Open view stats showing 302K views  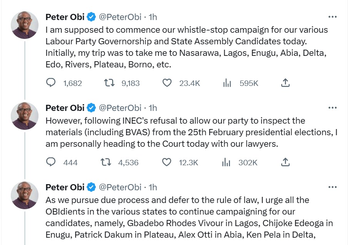[x=227, y=163]
